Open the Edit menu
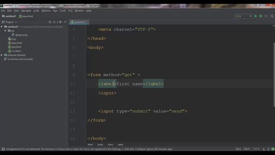 [9, 11]
